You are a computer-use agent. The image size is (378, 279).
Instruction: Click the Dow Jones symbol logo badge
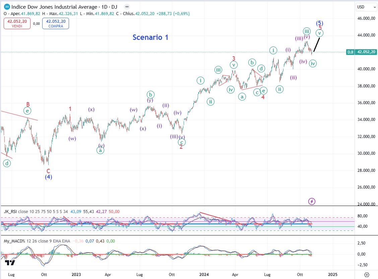tap(7, 7)
